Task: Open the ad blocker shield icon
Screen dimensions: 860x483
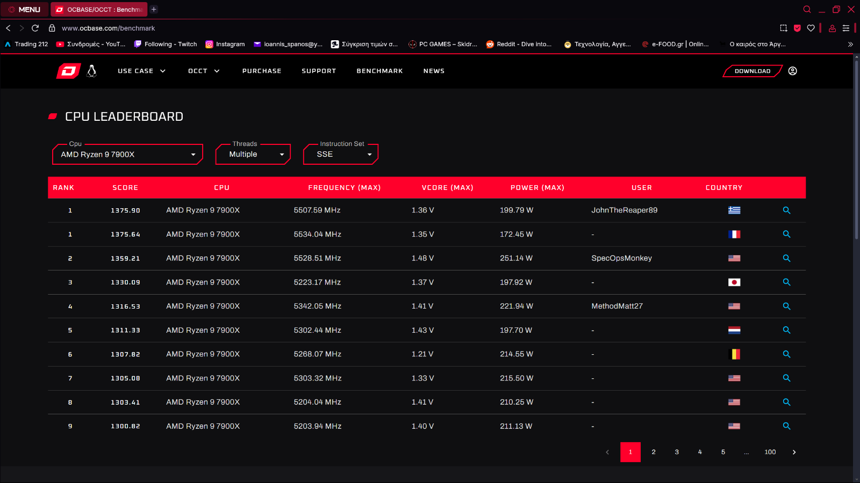Action: coord(797,28)
